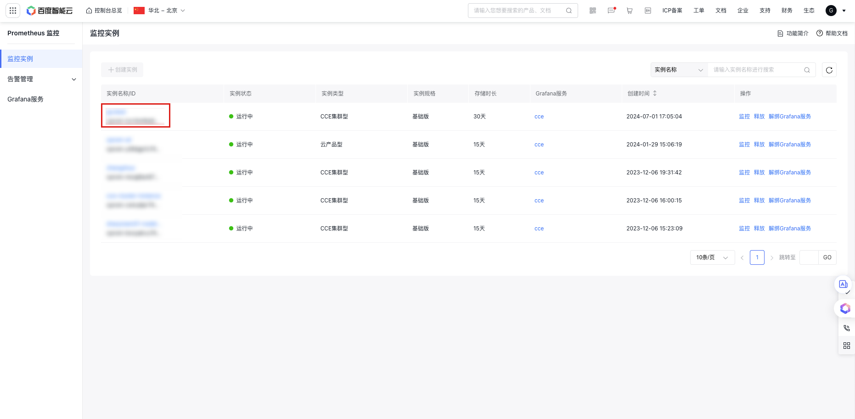This screenshot has width=855, height=419.
Task: Click 监控 for the 2024-07-01 instance
Action: (744, 117)
